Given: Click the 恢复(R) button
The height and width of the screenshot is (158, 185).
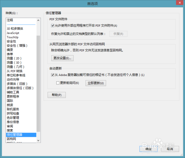Looking at the screenshot, I should click(118, 34).
